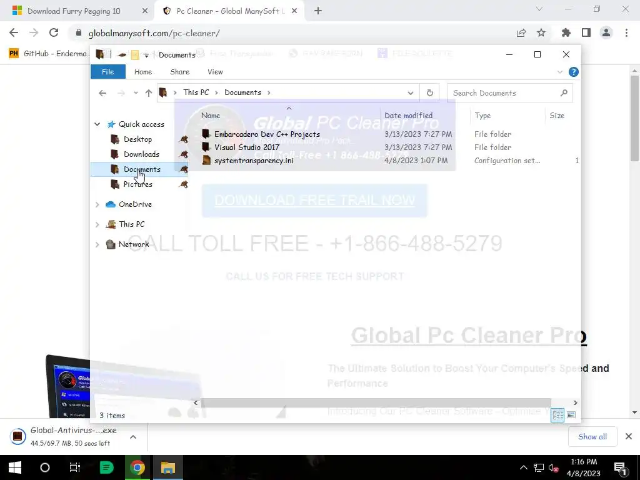Image resolution: width=640 pixels, height=480 pixels.
Task: Switch to Pc Cleaner Global ManySoft tab
Action: tap(230, 11)
